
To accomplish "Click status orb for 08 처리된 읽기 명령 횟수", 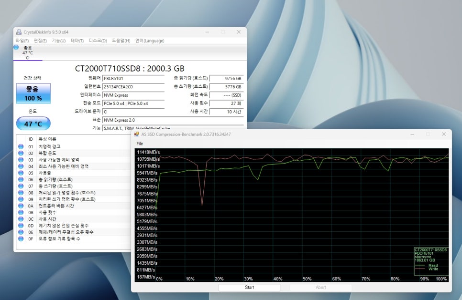I will point(21,193).
